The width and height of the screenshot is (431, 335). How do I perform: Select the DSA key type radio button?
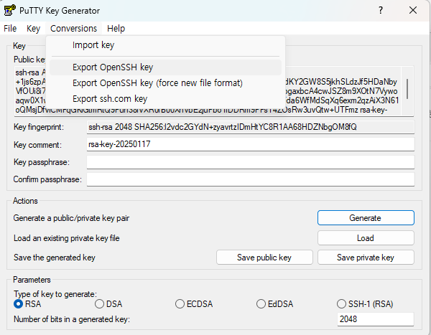click(99, 304)
